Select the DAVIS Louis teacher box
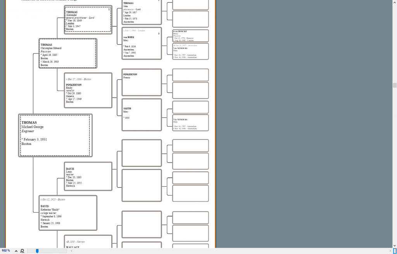This screenshot has width=397, height=254. click(x=88, y=176)
